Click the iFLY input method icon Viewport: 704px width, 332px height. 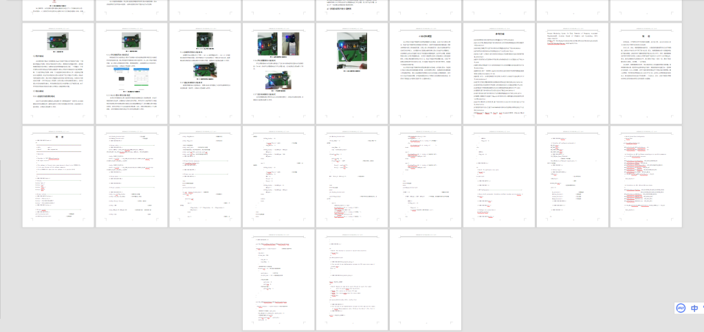(680, 309)
